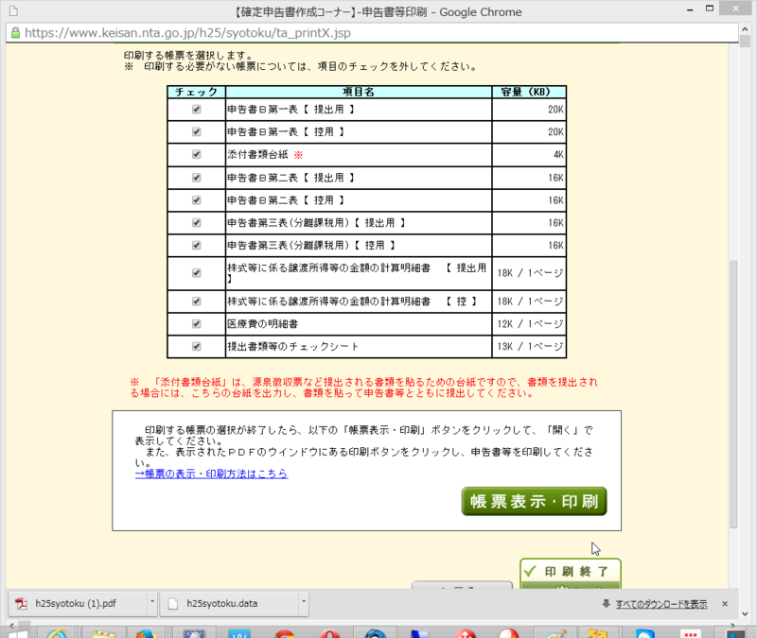Viewport: 757px width, 638px height.
Task: Click the page icon in the title bar
Action: tap(13, 11)
